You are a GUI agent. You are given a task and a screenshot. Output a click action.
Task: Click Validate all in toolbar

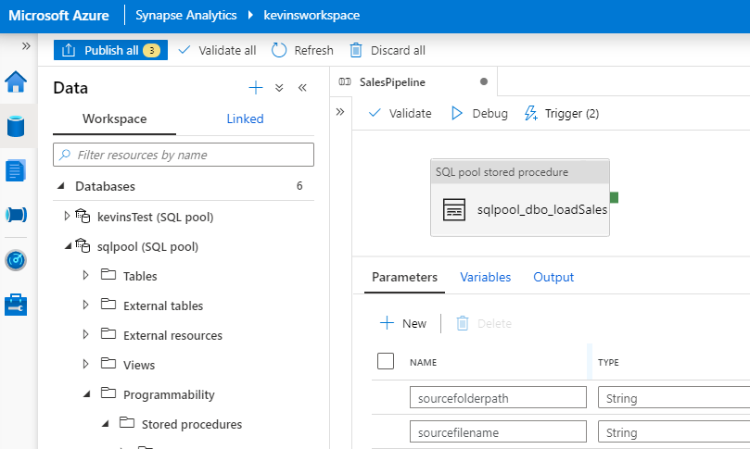tap(217, 50)
